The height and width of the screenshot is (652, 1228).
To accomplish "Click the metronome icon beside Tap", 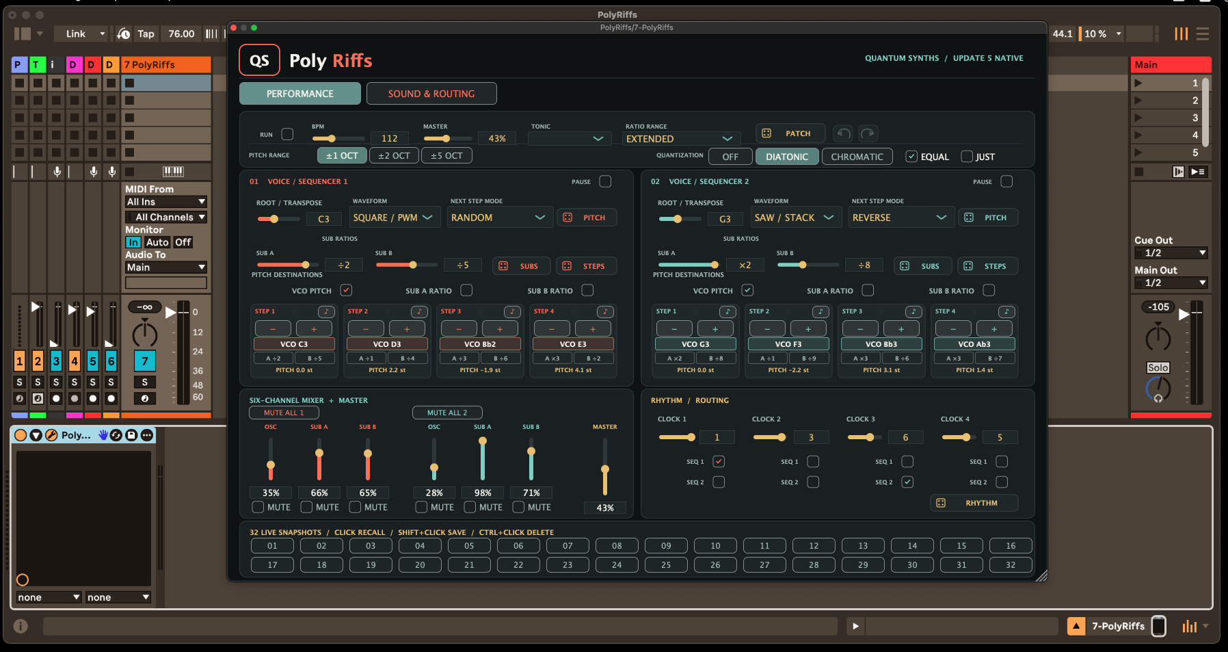I will pyautogui.click(x=124, y=34).
